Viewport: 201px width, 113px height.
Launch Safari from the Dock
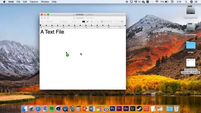click(38, 109)
